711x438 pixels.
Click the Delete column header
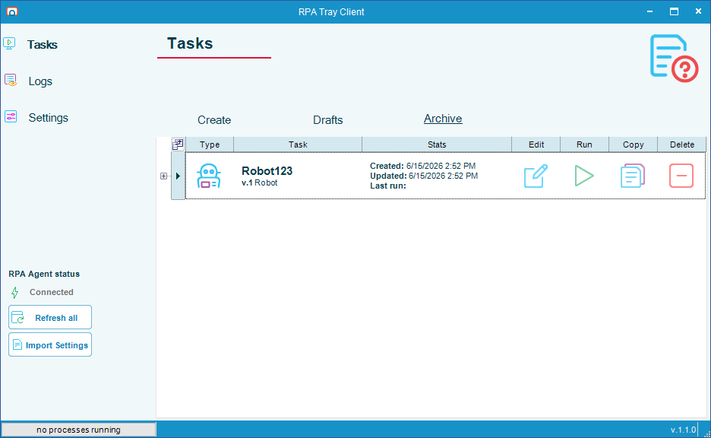click(x=682, y=144)
